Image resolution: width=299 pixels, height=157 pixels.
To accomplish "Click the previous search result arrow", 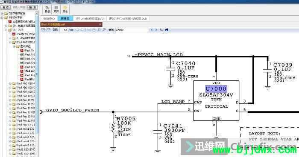I will click(152, 30).
